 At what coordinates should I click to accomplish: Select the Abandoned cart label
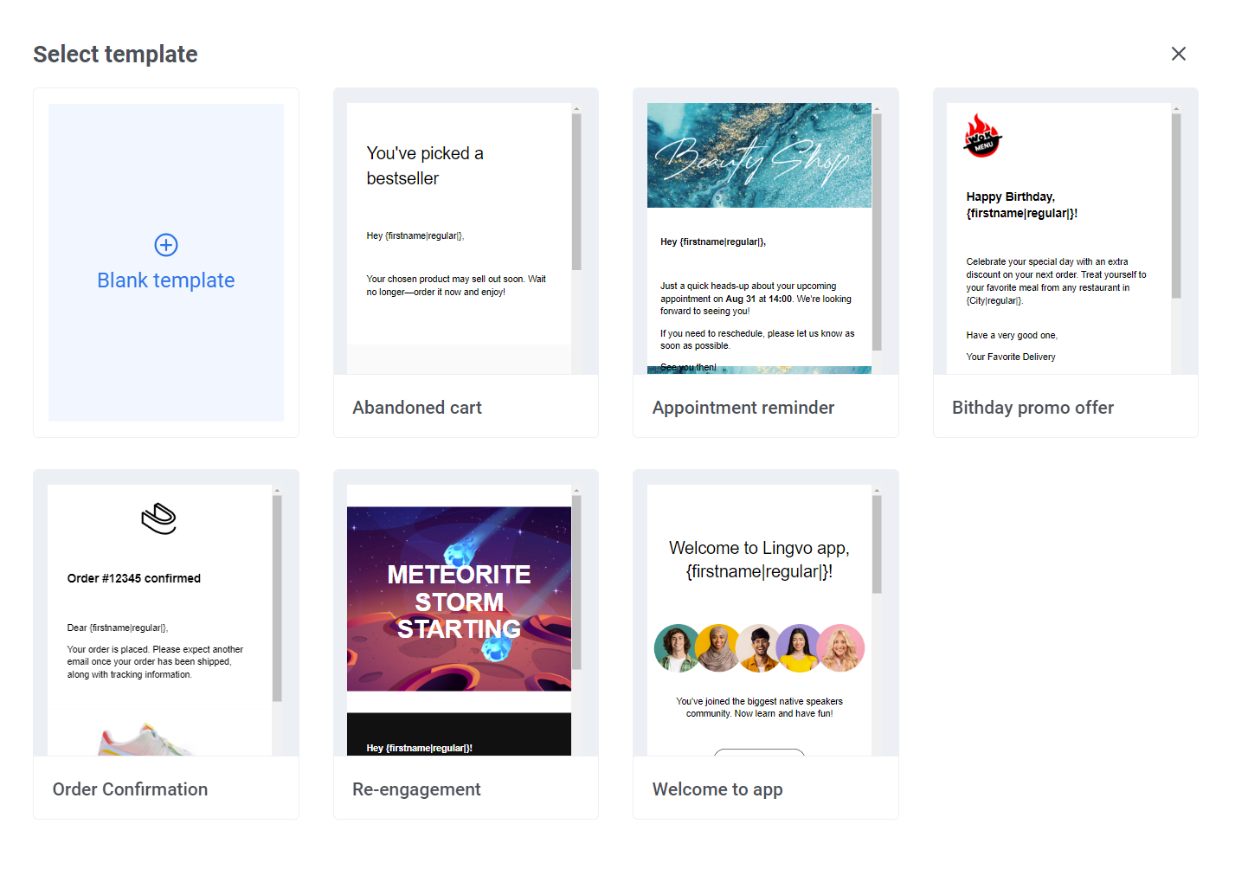tap(417, 408)
